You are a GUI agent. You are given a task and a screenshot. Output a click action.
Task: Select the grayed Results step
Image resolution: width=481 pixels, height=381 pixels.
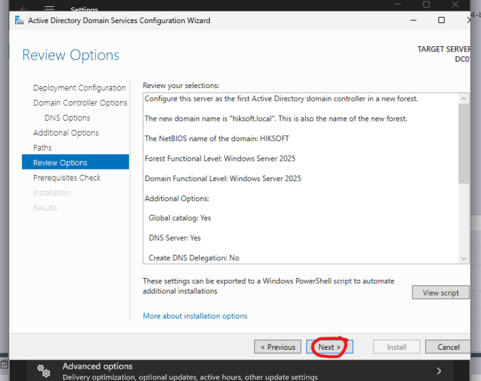click(45, 208)
